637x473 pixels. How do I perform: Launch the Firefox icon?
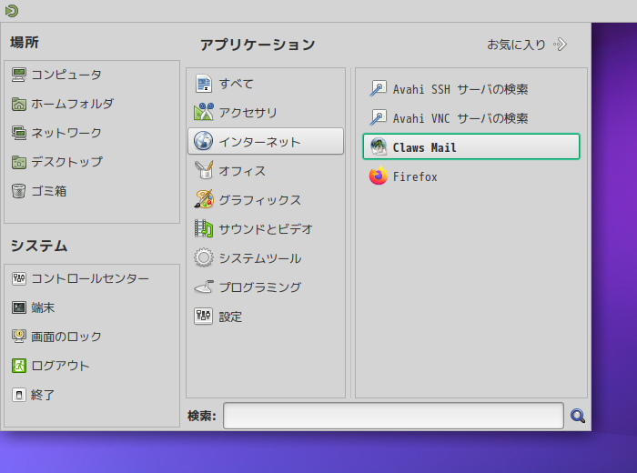pos(379,176)
